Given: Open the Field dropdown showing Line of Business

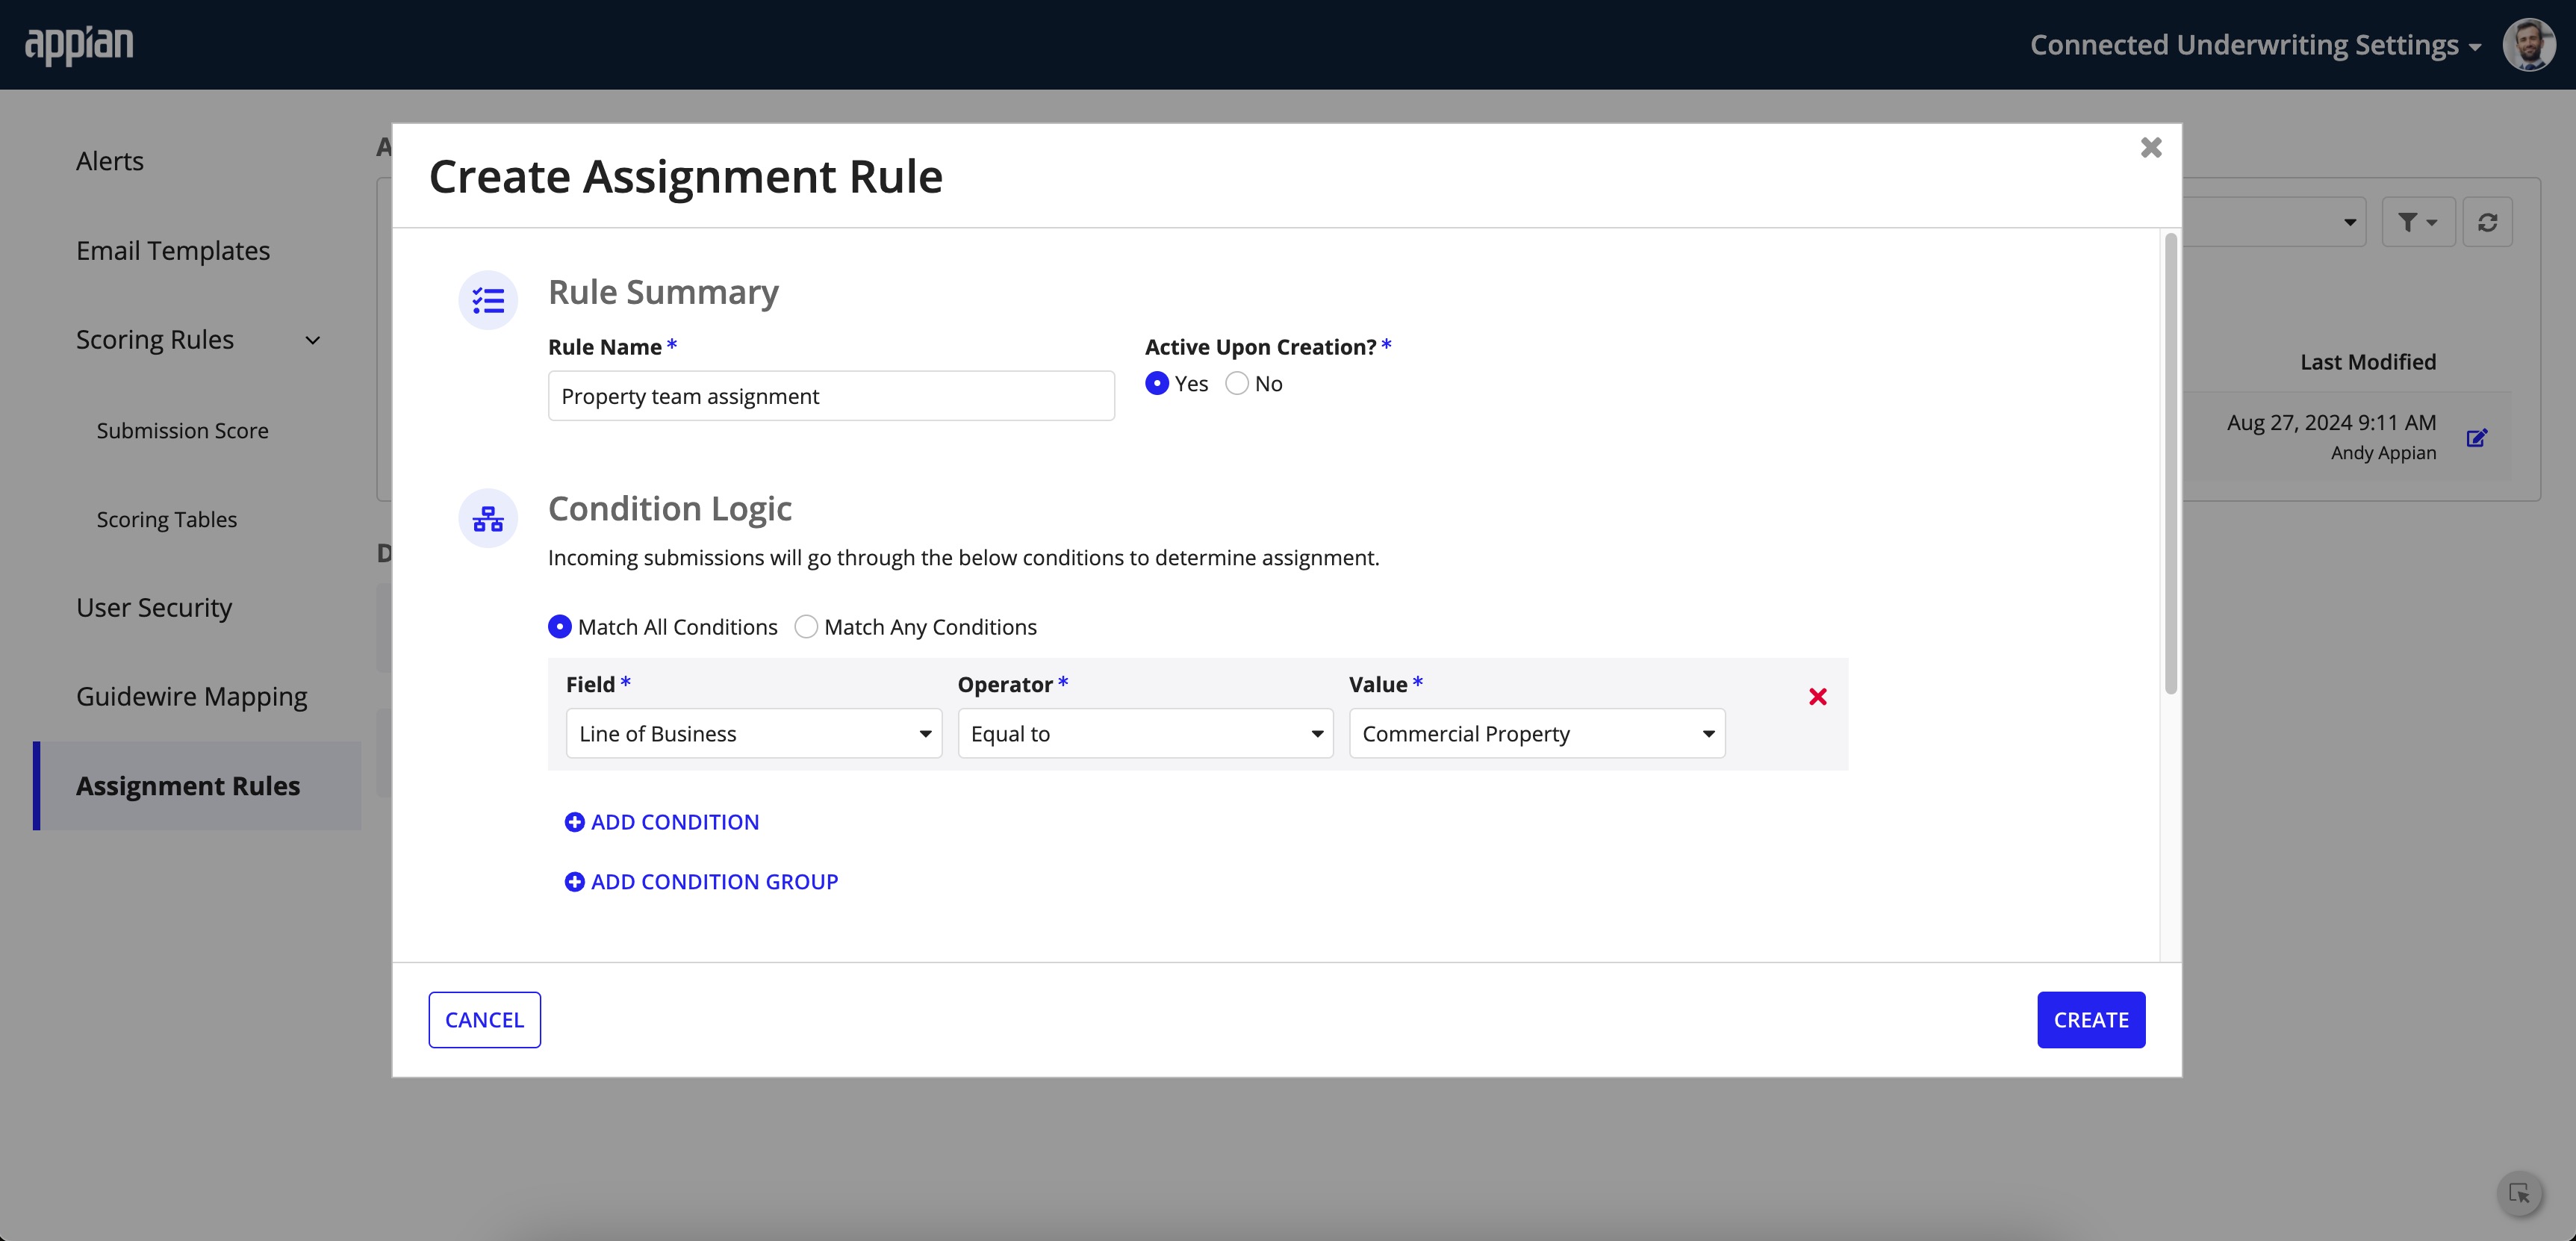Looking at the screenshot, I should click(x=754, y=734).
